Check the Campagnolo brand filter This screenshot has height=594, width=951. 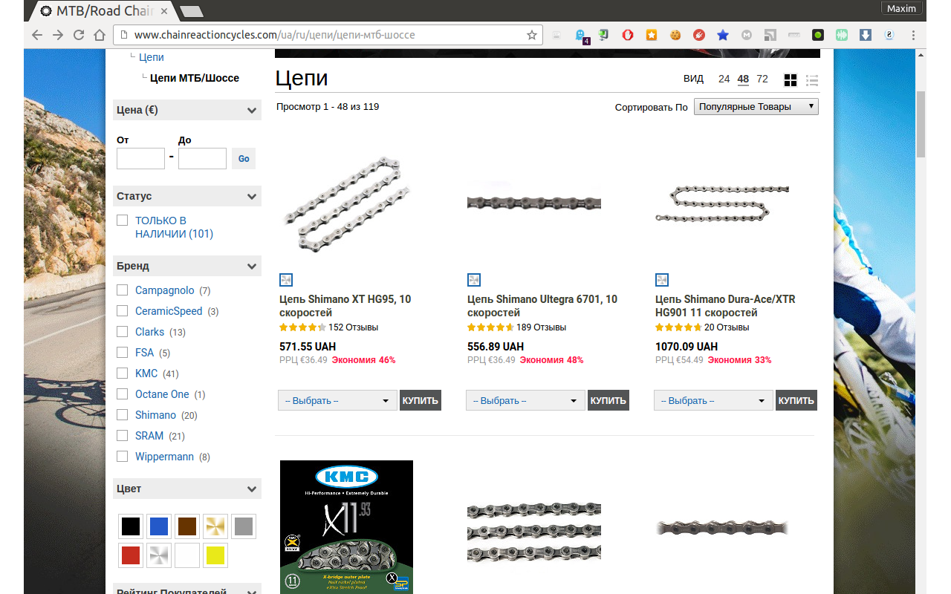tap(123, 290)
